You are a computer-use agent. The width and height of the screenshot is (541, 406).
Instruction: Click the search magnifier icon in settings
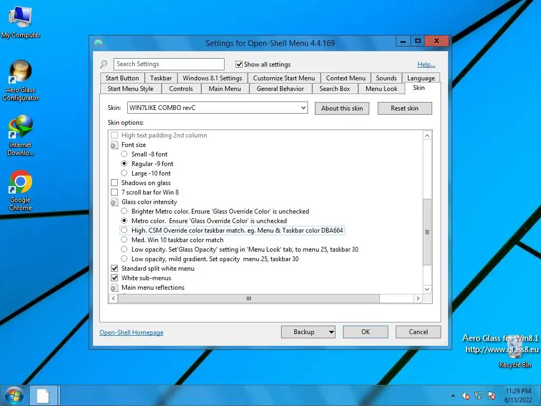[104, 64]
